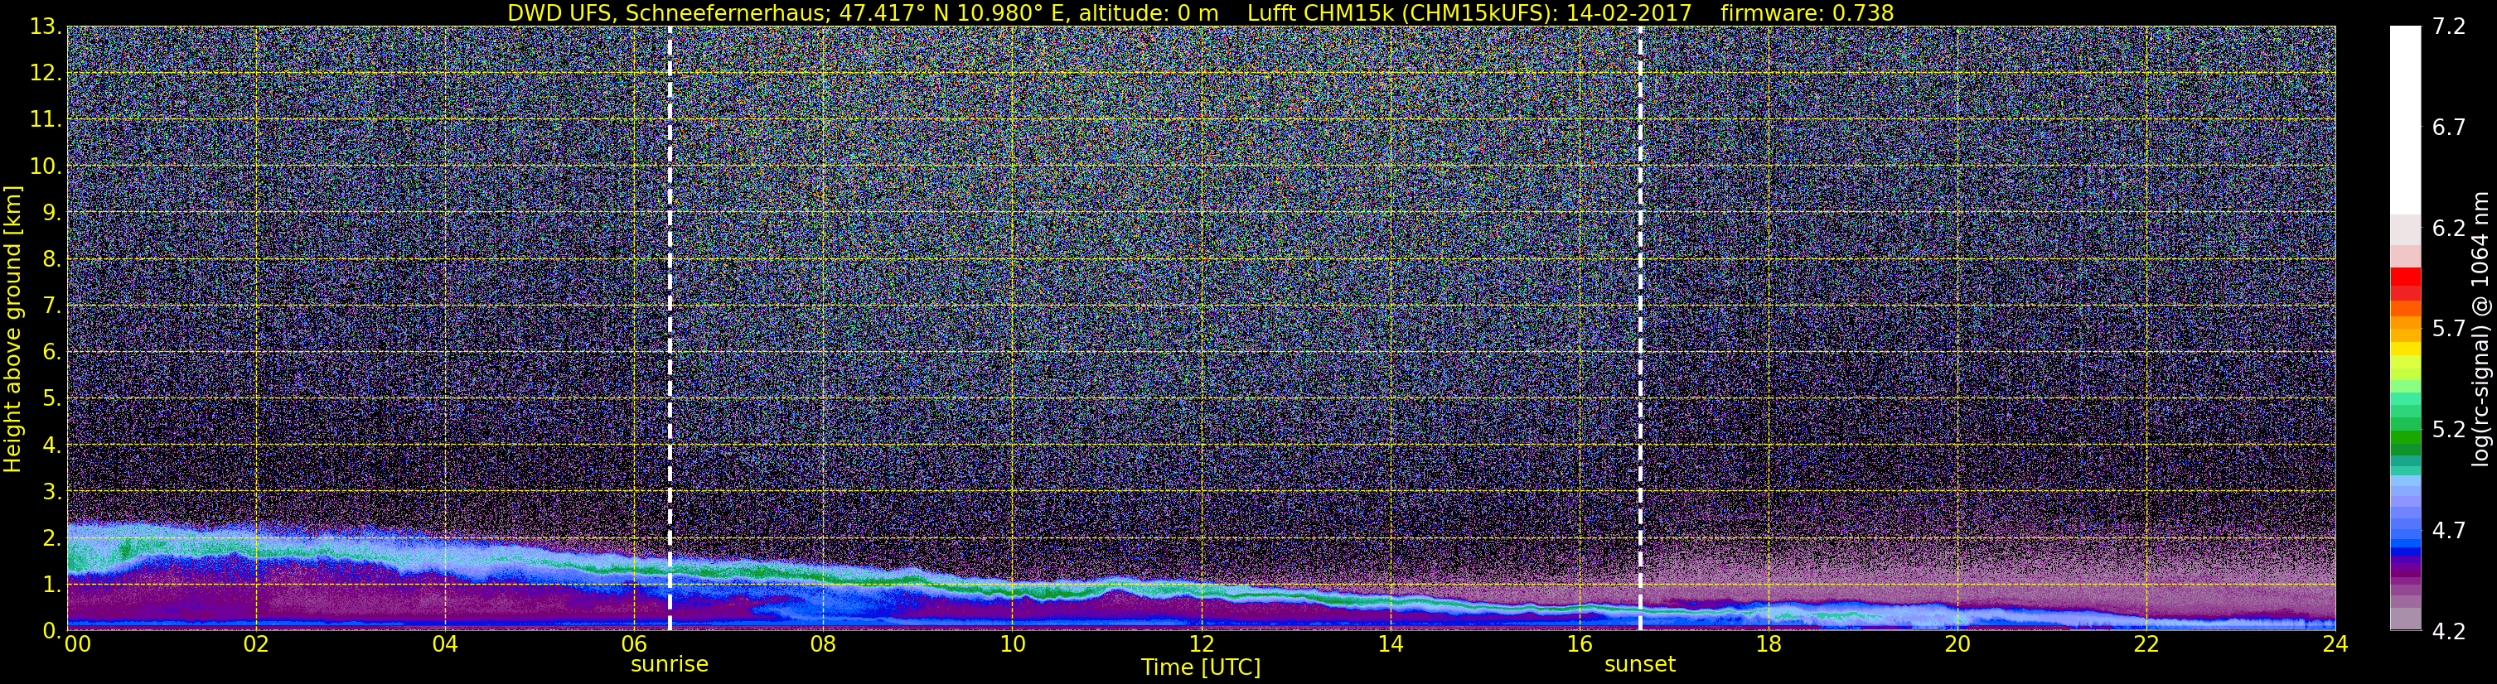The width and height of the screenshot is (2497, 684).
Task: Click the 04 hour tick on the time axis
Action: tap(445, 644)
